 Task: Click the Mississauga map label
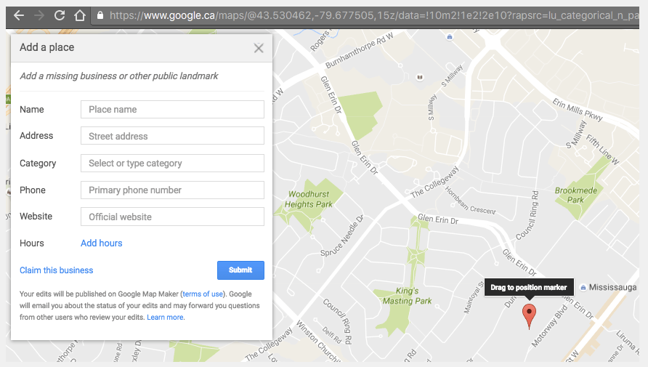pyautogui.click(x=612, y=287)
